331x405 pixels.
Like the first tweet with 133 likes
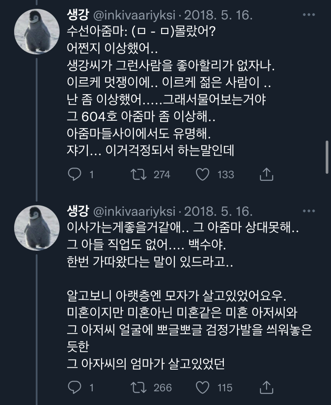click(202, 175)
